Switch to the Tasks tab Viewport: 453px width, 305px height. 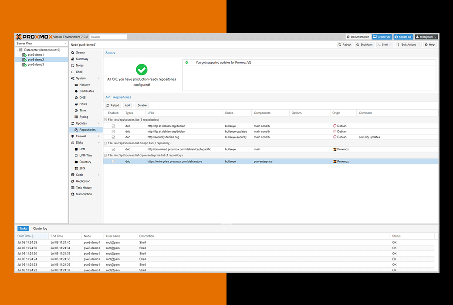tap(23, 228)
